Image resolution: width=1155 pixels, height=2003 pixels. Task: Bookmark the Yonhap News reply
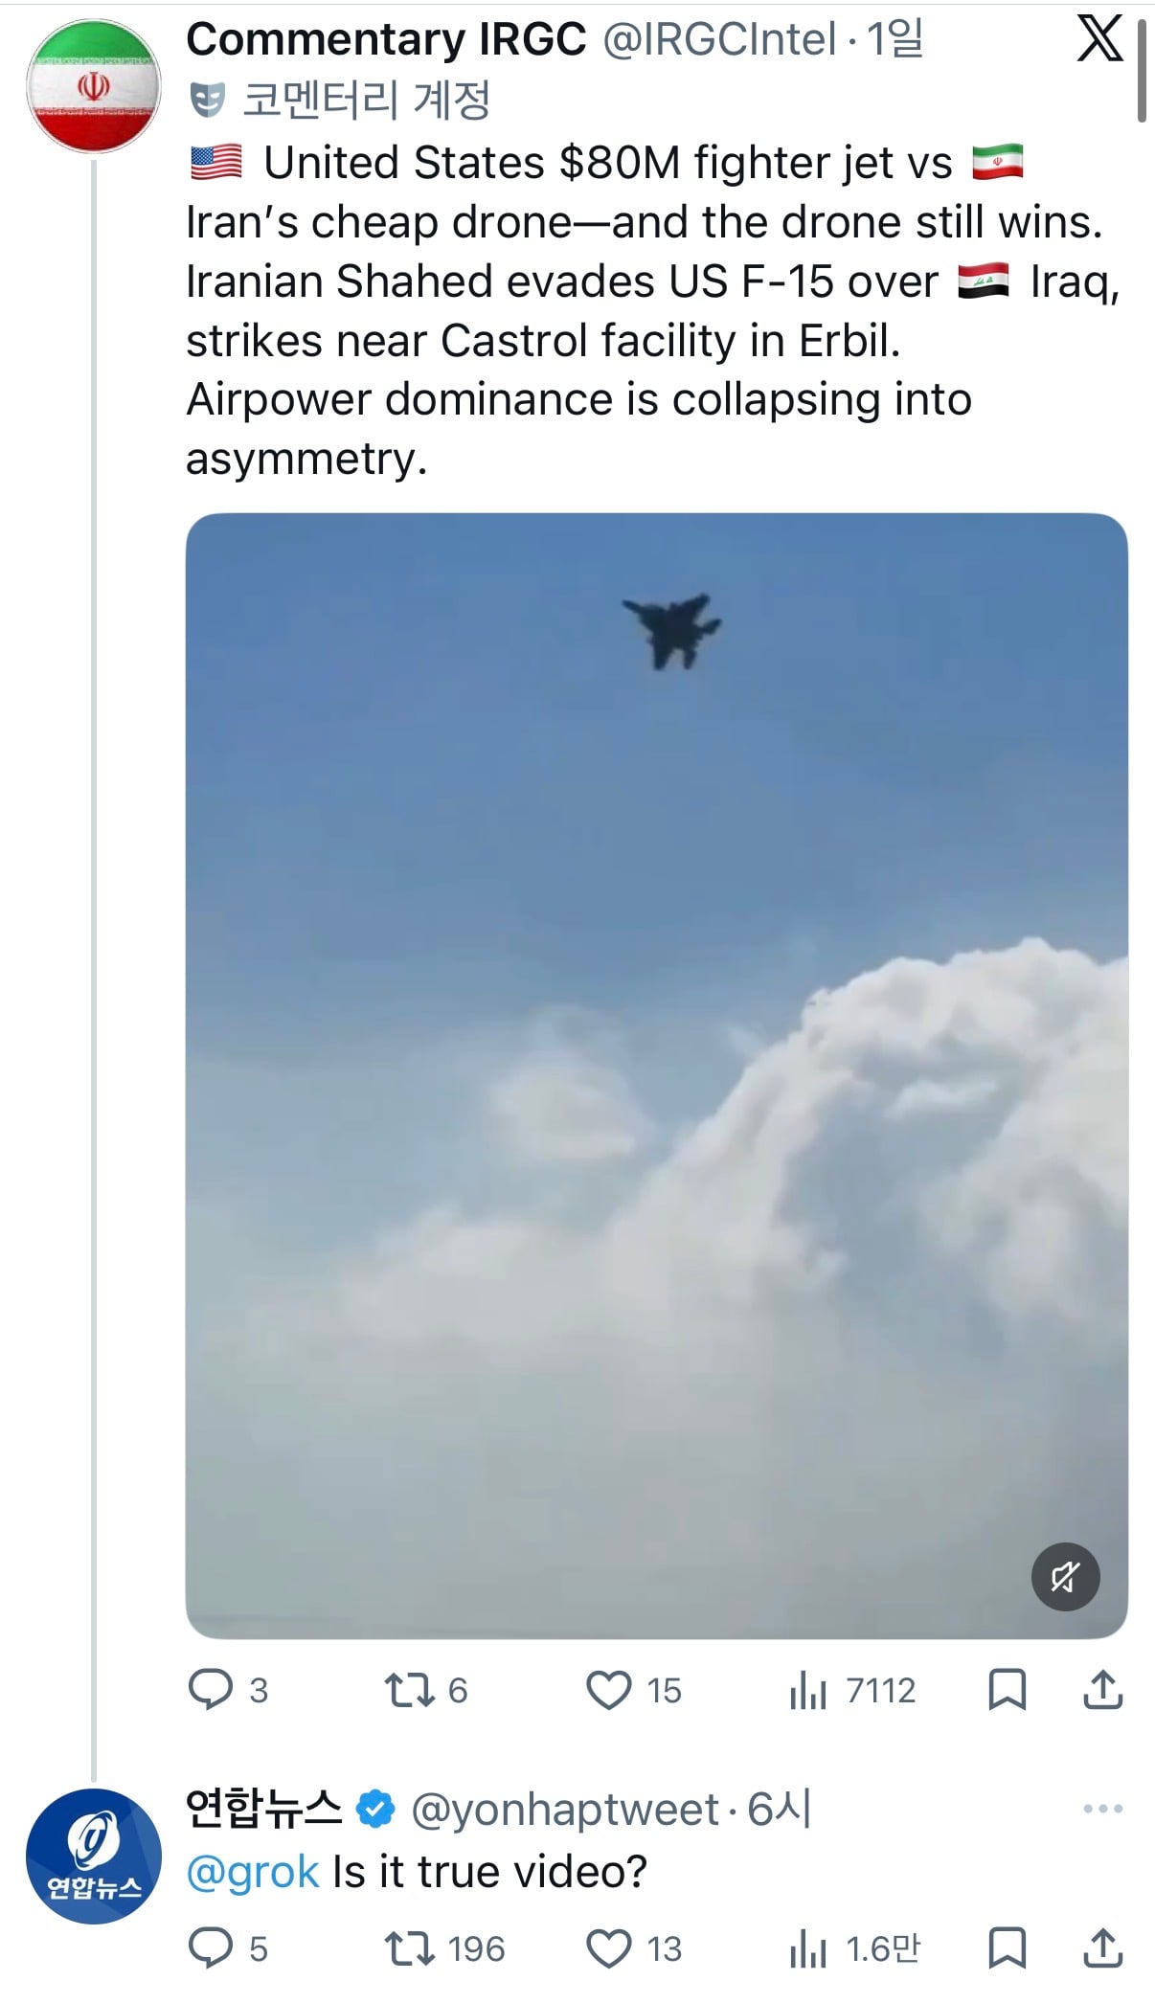(x=1007, y=1947)
